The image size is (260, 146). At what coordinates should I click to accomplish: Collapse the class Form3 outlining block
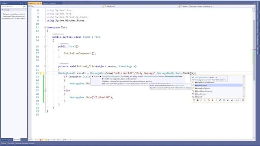tap(45, 37)
